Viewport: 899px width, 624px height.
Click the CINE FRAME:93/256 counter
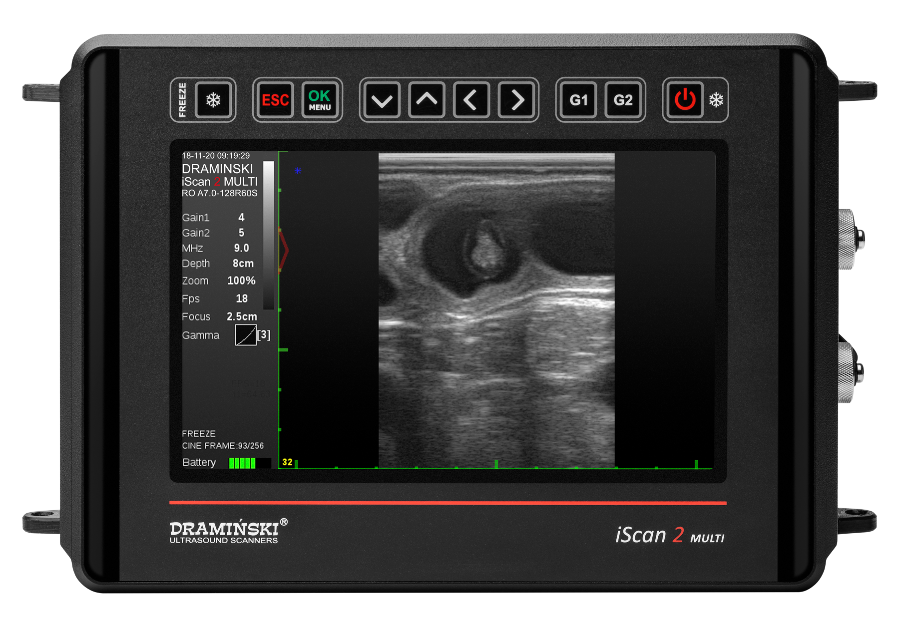pos(223,446)
